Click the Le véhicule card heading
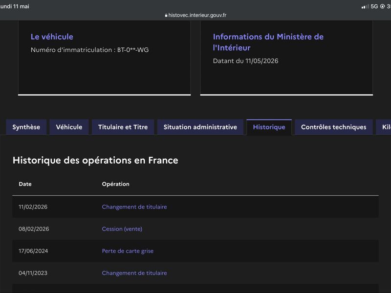The image size is (391, 293). pyautogui.click(x=52, y=37)
